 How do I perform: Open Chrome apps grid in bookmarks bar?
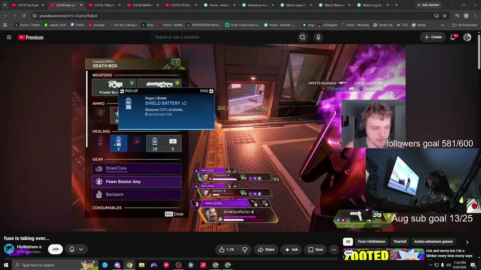(5, 25)
